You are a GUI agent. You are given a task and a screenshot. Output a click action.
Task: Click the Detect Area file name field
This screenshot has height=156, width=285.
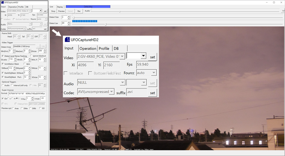click(24, 46)
